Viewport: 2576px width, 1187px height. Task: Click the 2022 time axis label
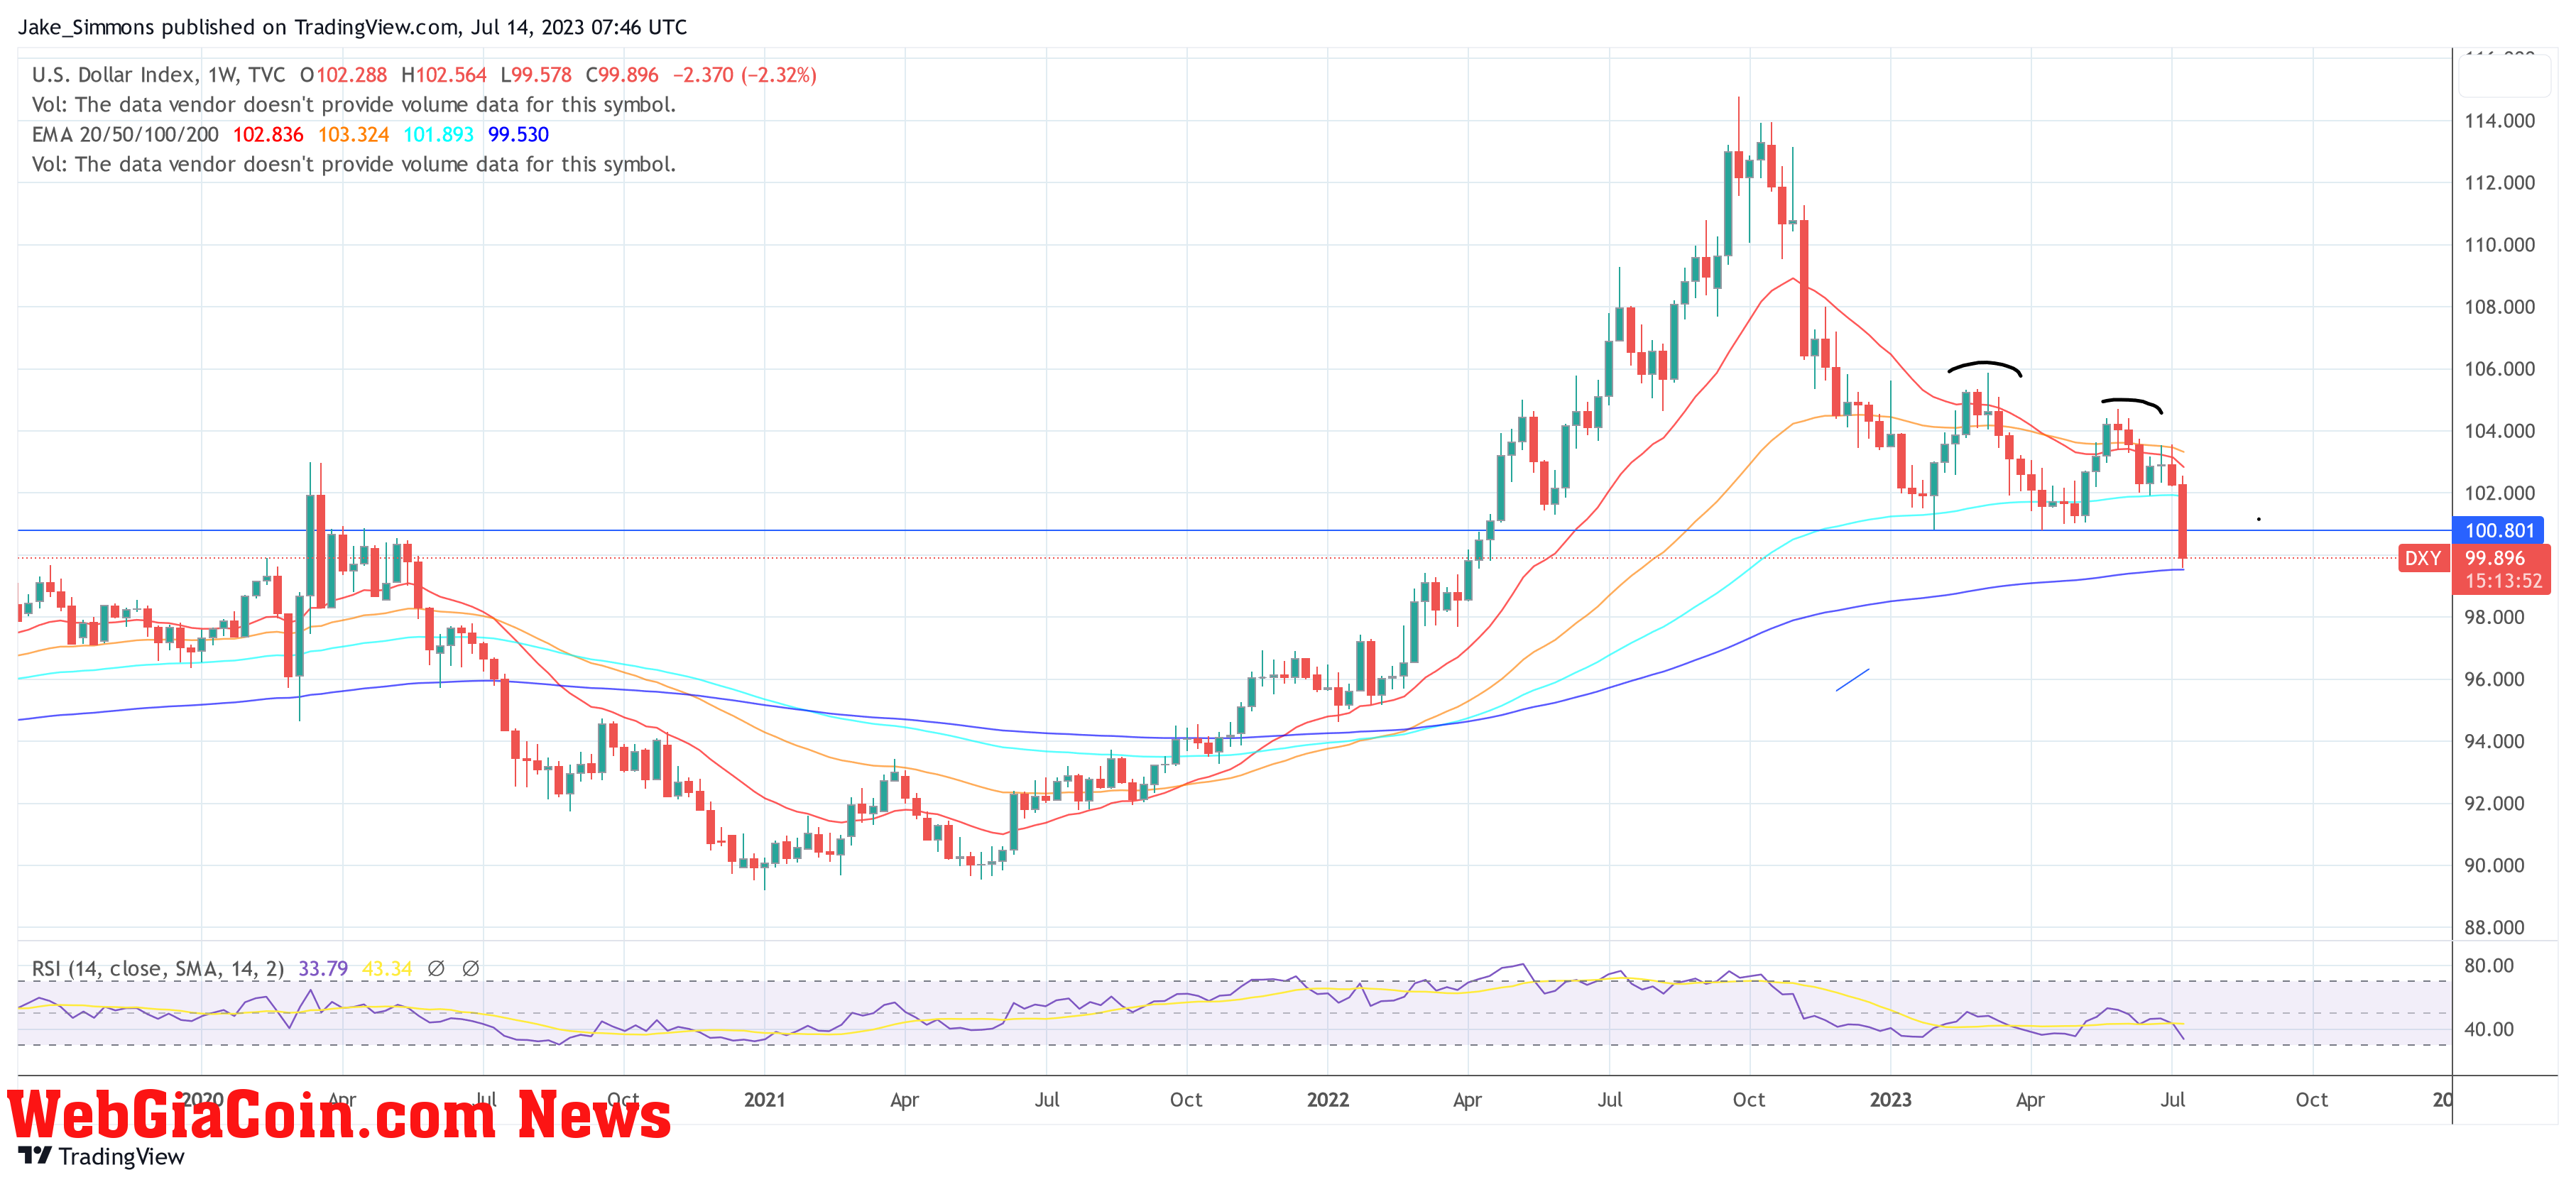click(1328, 1100)
